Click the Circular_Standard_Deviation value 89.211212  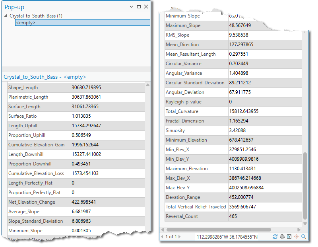[x=240, y=83]
